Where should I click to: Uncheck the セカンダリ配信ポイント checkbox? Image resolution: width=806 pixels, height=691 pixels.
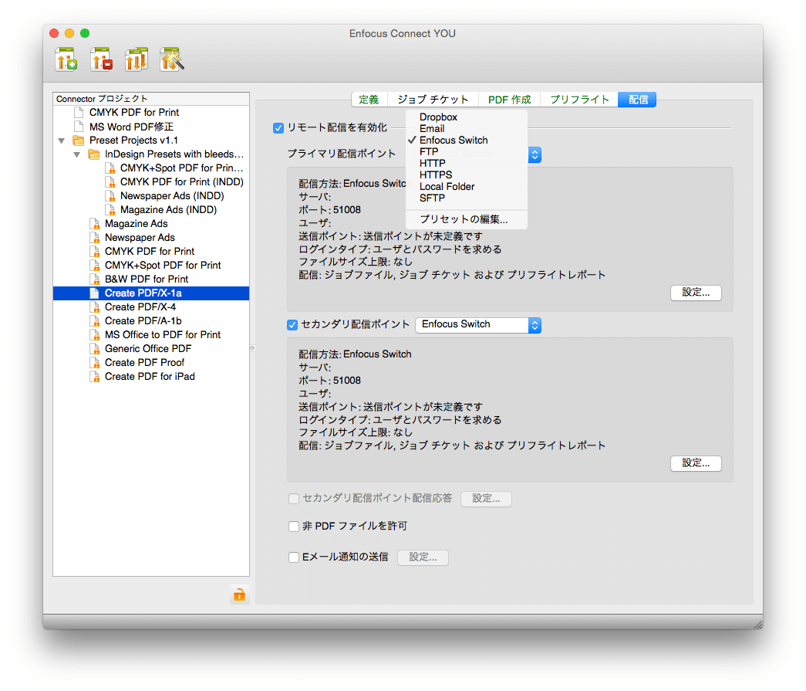[x=292, y=325]
